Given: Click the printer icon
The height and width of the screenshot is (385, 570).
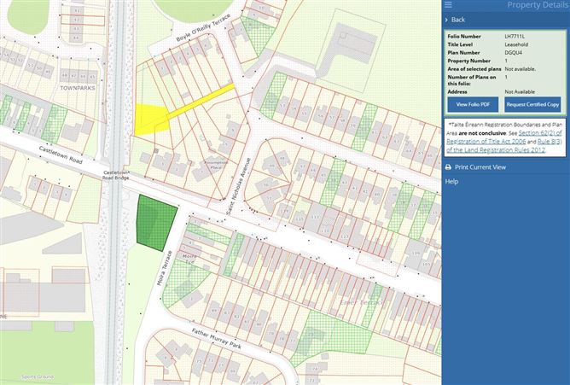Looking at the screenshot, I should (x=448, y=167).
